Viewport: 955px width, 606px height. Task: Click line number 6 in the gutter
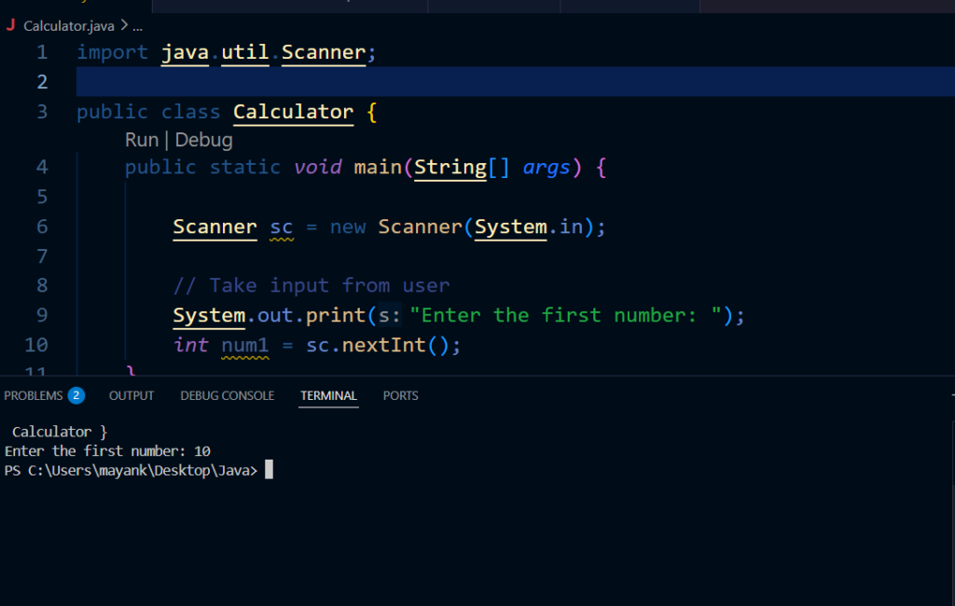pos(42,227)
